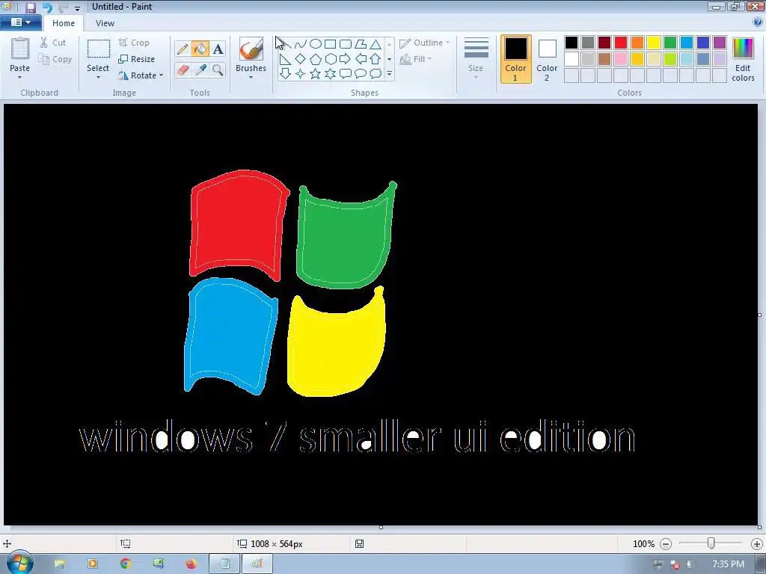766x574 pixels.
Task: Pick the purple color swatch
Action: tap(720, 43)
